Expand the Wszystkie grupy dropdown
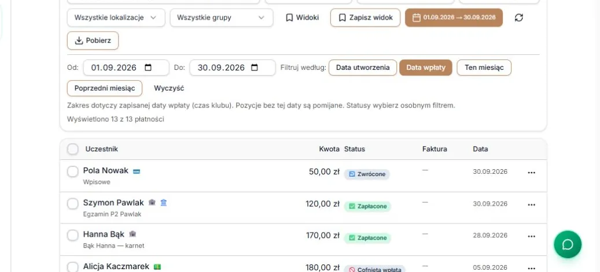This screenshot has height=272, width=600. point(222,17)
